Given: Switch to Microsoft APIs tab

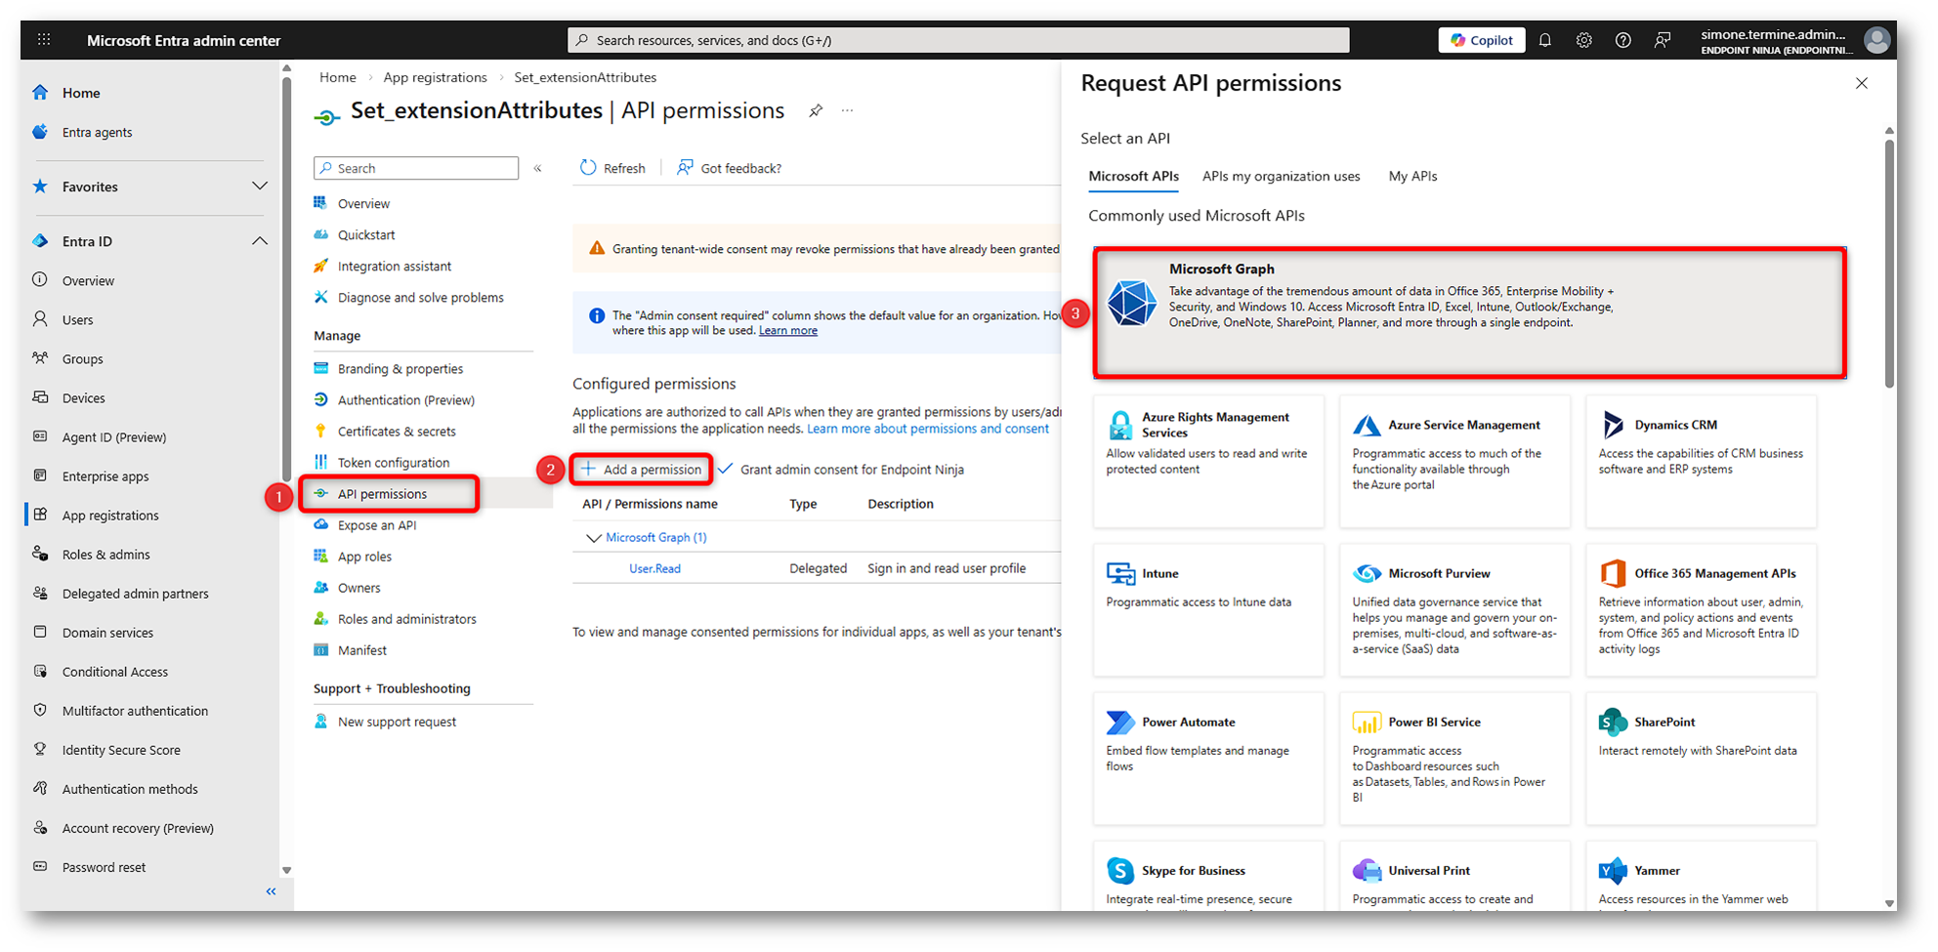Looking at the screenshot, I should [1133, 177].
